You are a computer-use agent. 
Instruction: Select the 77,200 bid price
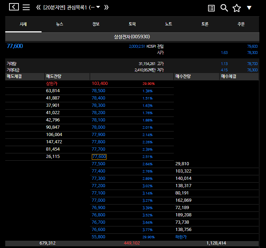point(98,186)
